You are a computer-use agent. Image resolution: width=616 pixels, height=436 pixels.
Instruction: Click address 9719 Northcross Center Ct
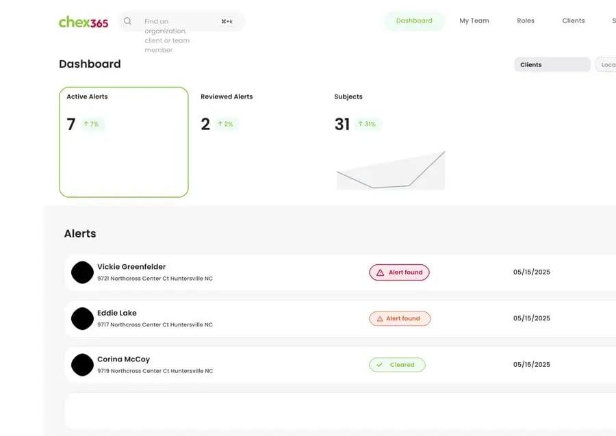click(155, 371)
